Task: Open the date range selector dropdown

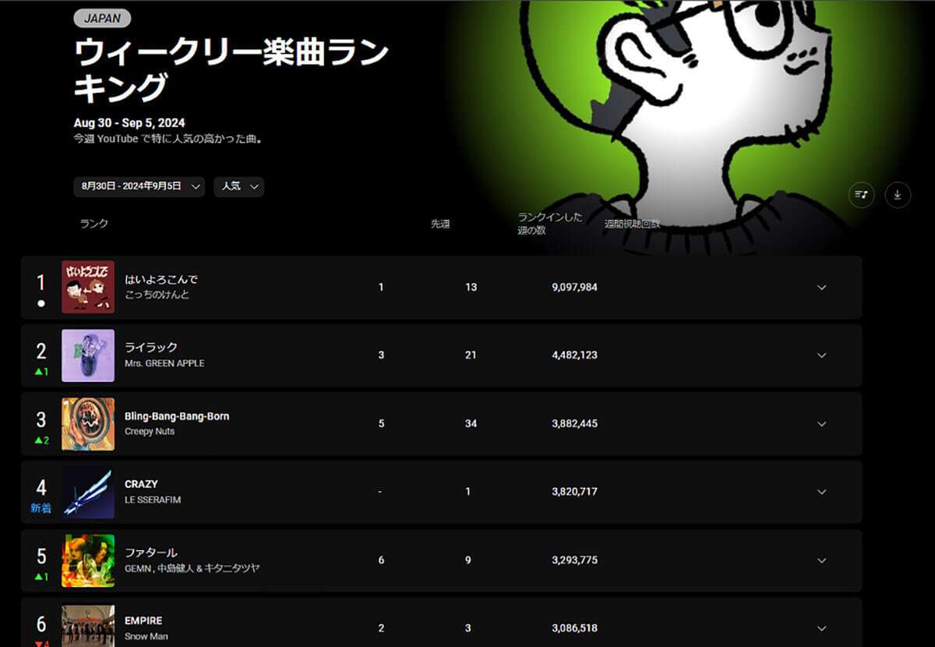Action: [139, 187]
